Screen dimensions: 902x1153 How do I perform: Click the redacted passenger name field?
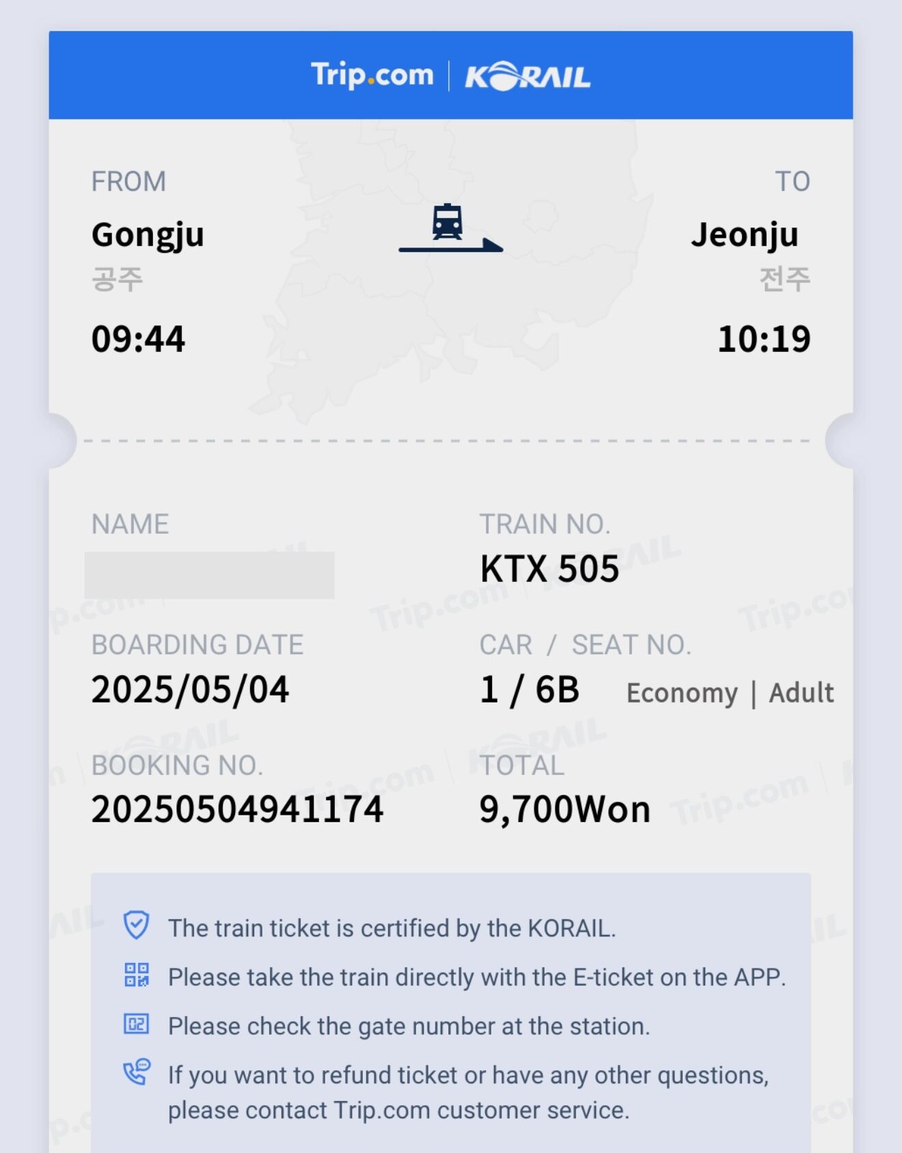coord(210,575)
